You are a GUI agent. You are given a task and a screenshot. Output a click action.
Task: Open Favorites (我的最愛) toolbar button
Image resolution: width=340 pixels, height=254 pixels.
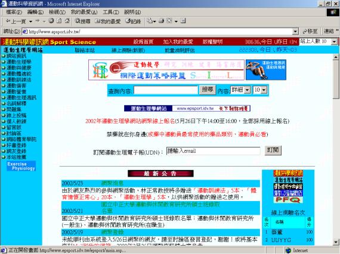(108, 21)
